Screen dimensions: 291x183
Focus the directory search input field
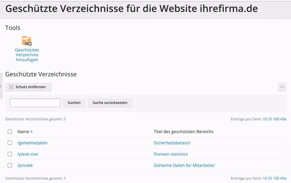point(35,103)
